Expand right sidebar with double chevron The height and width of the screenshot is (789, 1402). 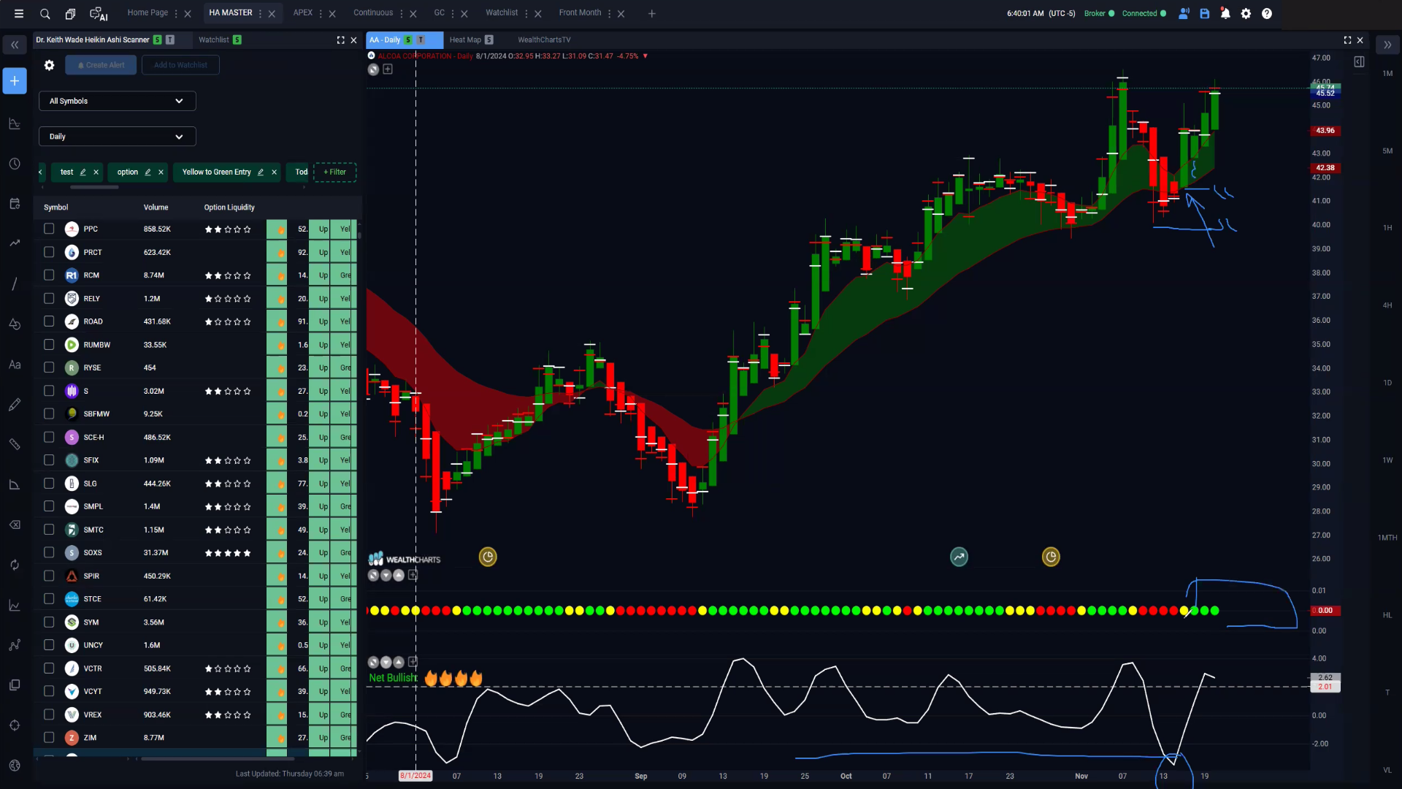(x=1387, y=45)
